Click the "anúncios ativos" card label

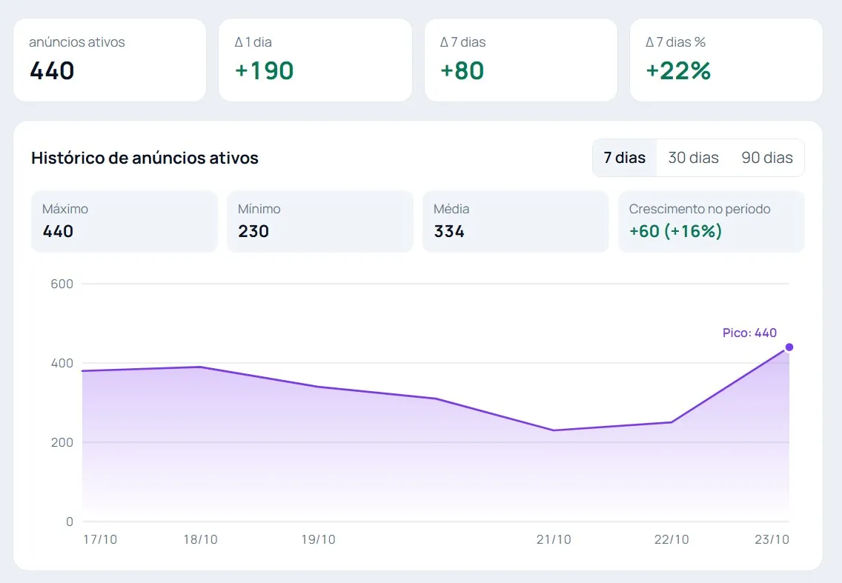pyautogui.click(x=77, y=42)
